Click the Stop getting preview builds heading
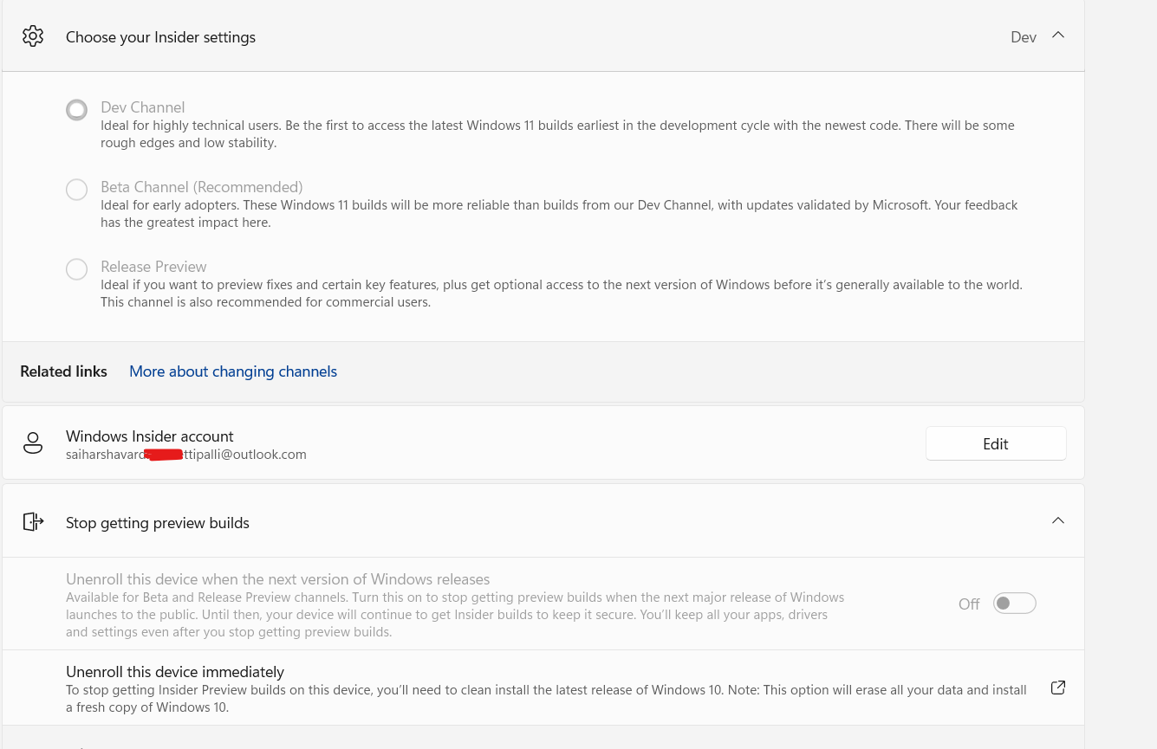The height and width of the screenshot is (749, 1157). coord(158,523)
